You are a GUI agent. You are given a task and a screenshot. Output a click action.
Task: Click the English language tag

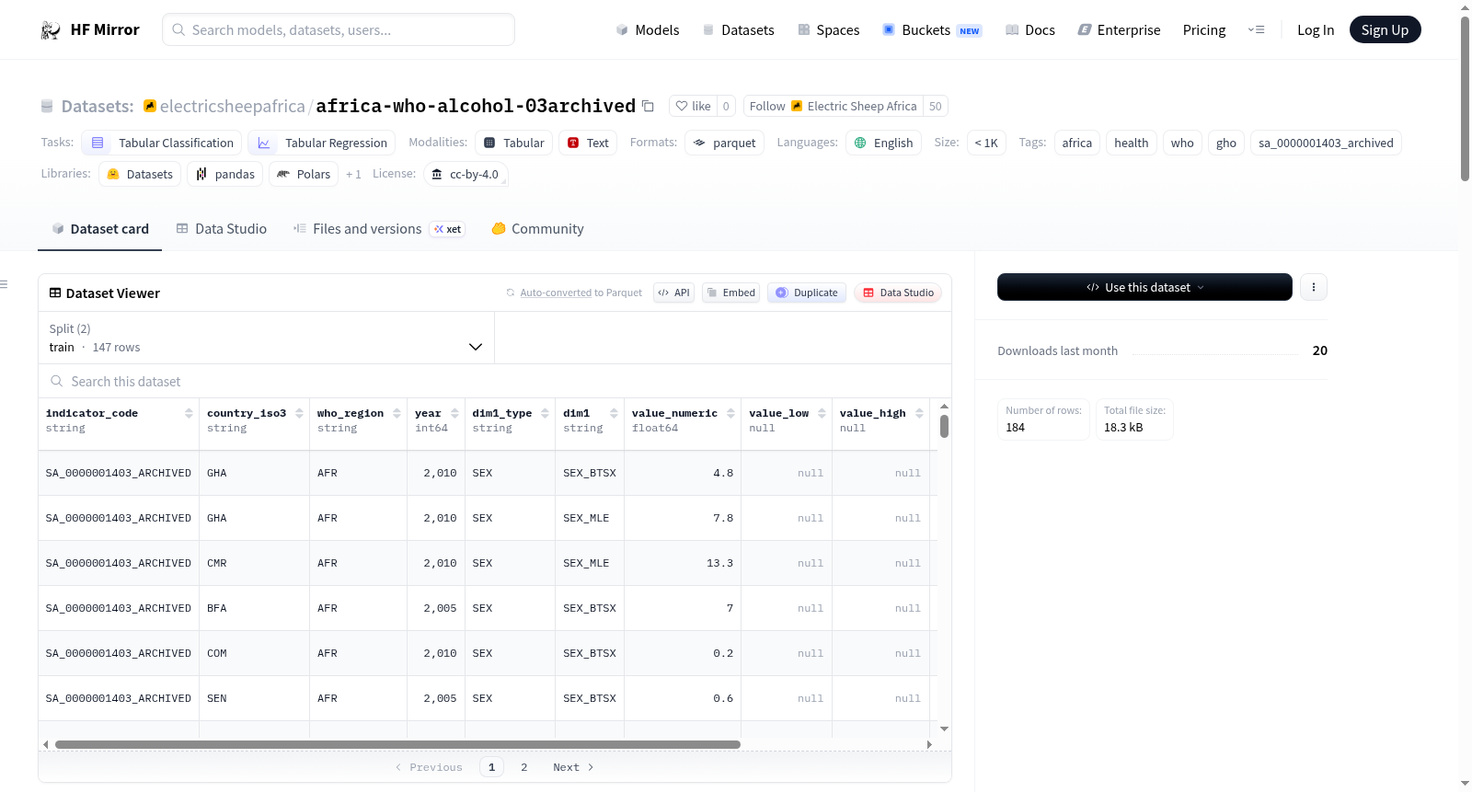883,143
